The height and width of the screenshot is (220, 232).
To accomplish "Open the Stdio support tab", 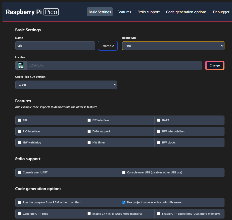I will coord(149,12).
